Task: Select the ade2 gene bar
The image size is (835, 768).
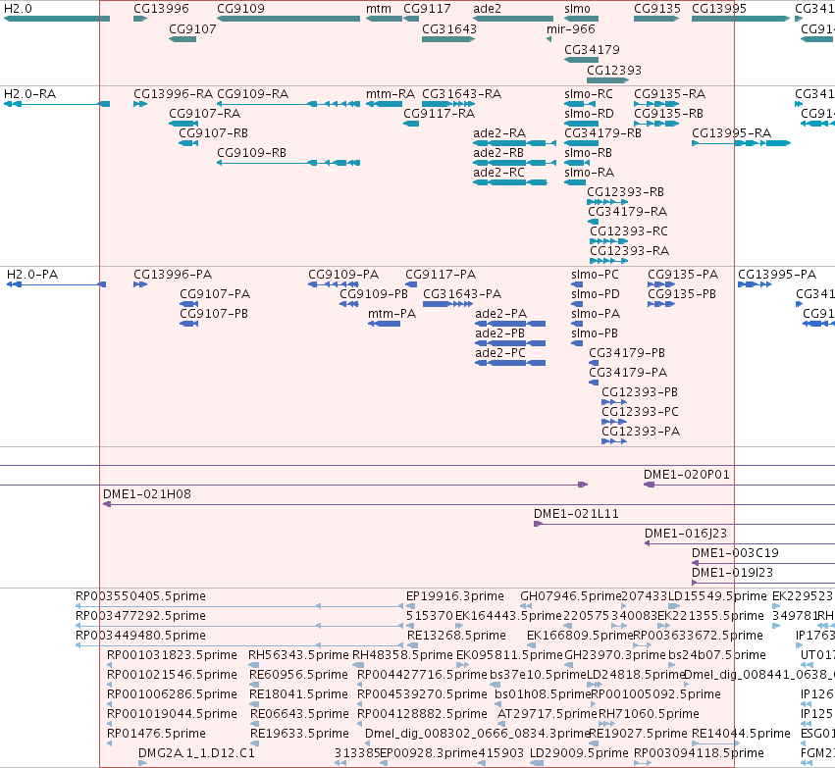Action: (513, 19)
